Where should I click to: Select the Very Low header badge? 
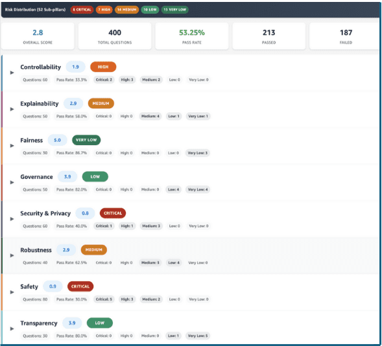coord(174,10)
